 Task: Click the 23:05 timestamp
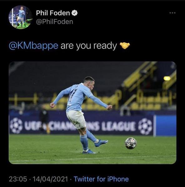18,179
